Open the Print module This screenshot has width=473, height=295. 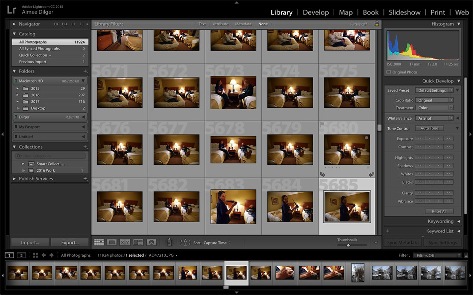tap(438, 12)
